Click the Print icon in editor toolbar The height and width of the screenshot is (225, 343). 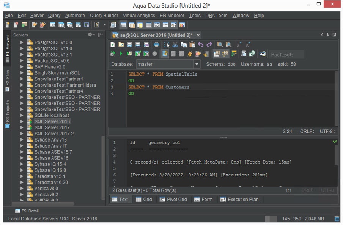coord(156,45)
